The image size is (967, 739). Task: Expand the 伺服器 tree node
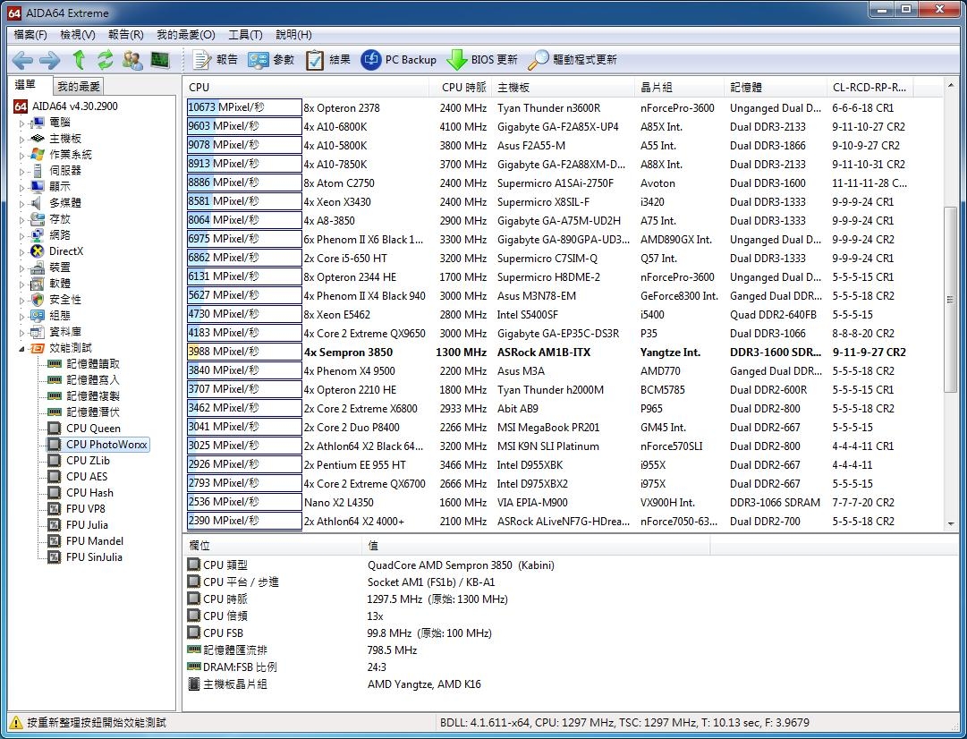pyautogui.click(x=22, y=171)
